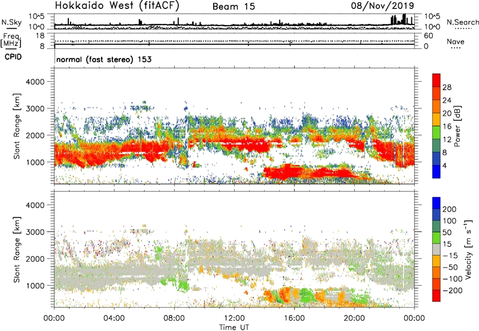The height and width of the screenshot is (331, 479).
Task: Select the '04:00' time tick label
Action: (114, 318)
